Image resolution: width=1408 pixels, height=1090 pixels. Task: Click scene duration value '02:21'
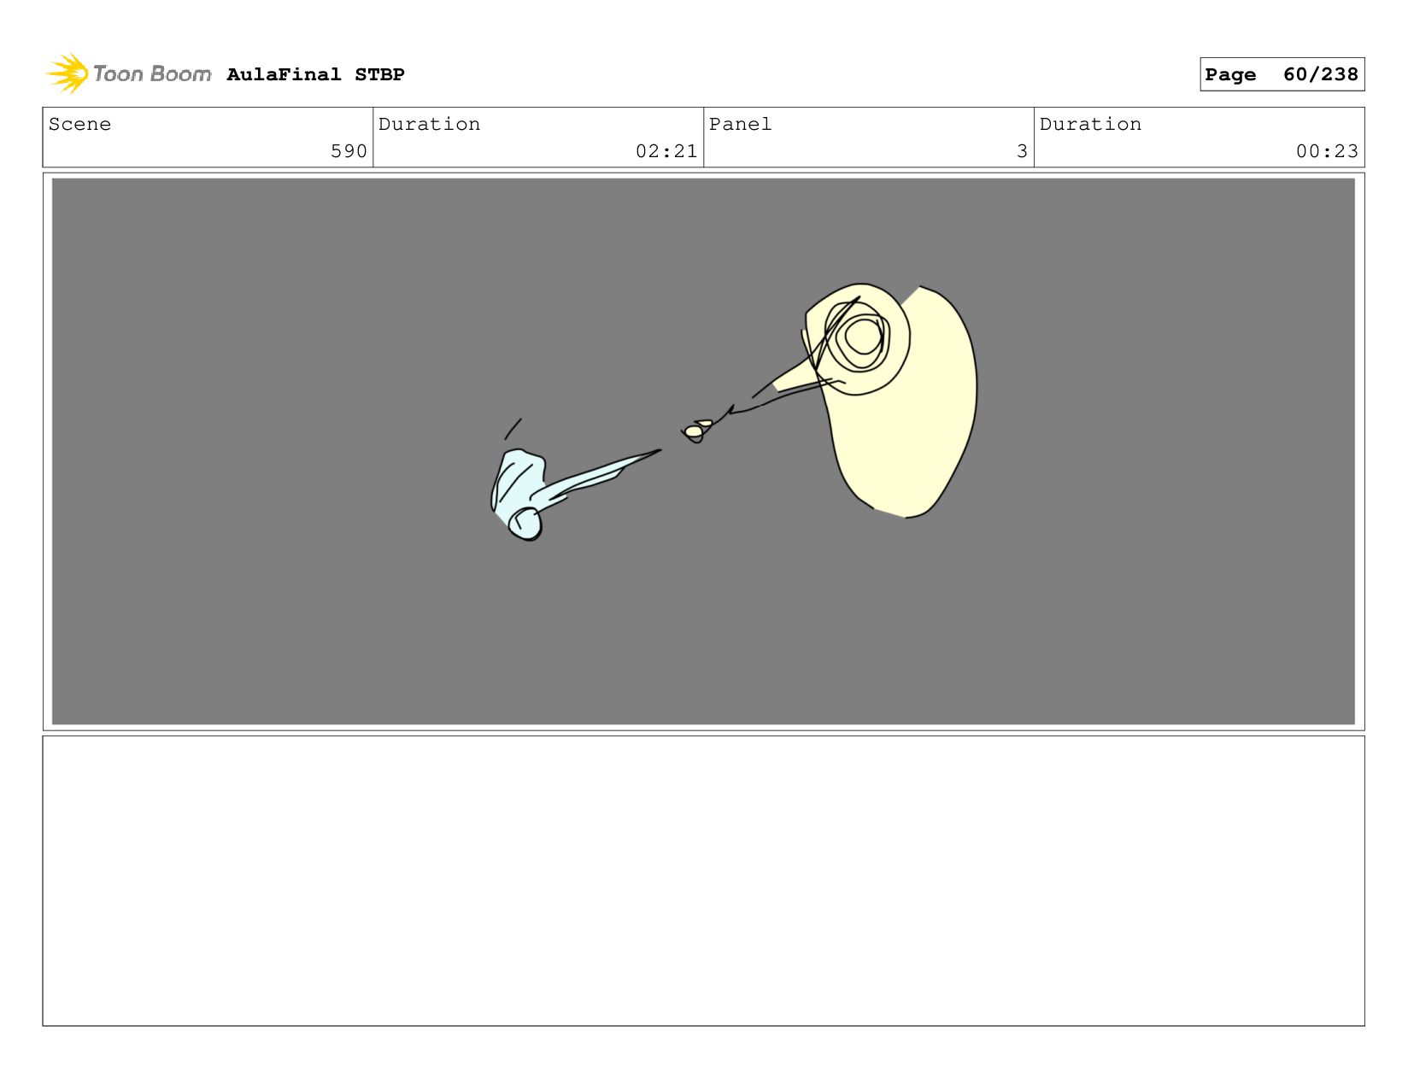click(x=666, y=151)
